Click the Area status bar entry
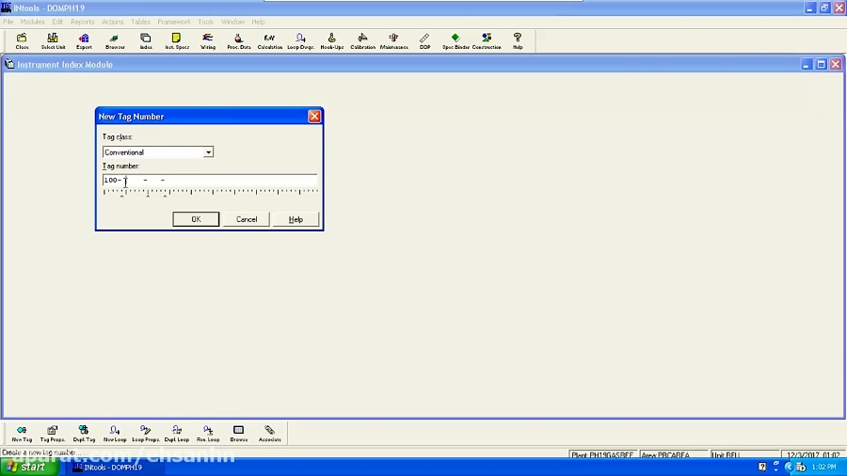This screenshot has width=847, height=476. (x=673, y=455)
